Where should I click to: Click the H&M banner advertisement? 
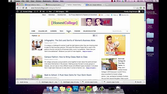click(x=97, y=22)
